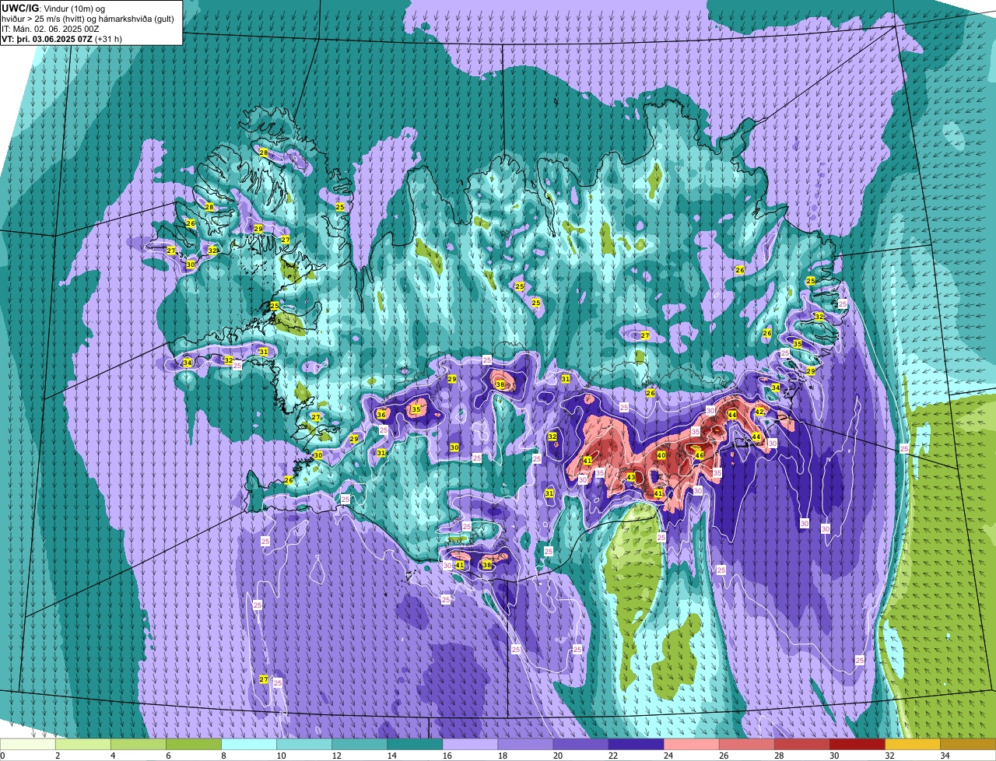Screen dimensions: 996x761
Task: Click the green legend swatch between 6 and 8
Action: tap(194, 745)
